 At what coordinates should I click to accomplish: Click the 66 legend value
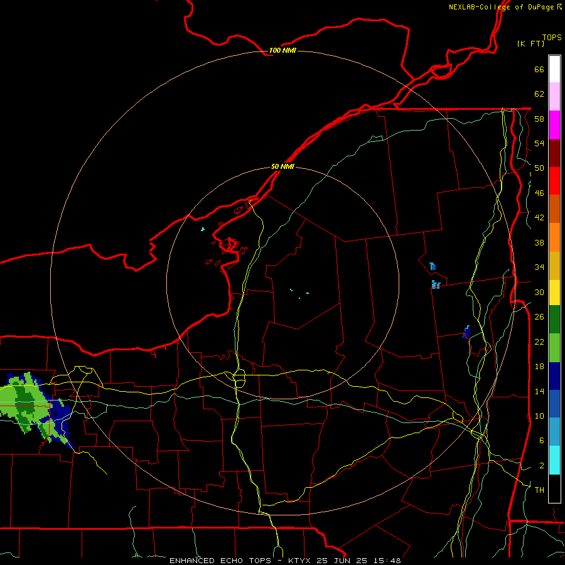click(539, 69)
